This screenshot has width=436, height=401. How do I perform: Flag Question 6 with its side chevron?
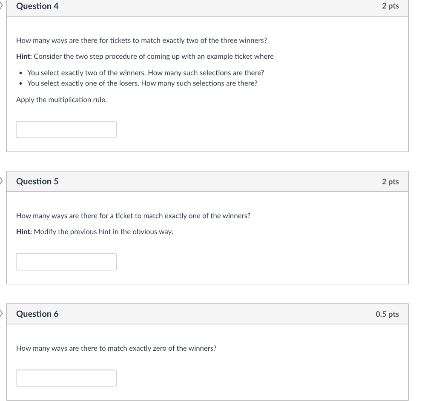point(1,314)
